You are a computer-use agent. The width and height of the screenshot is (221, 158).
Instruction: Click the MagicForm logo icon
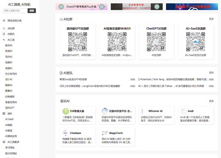tap(104, 133)
